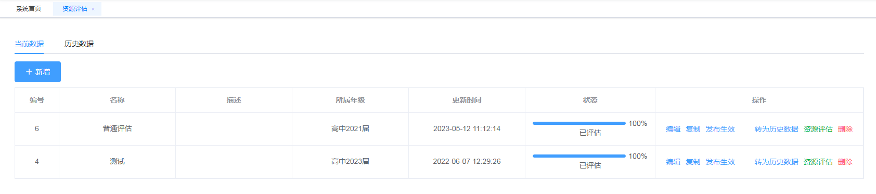Screen dimensions: 876x194
Task: Click 编辑 for the 测试 row
Action: 673,162
